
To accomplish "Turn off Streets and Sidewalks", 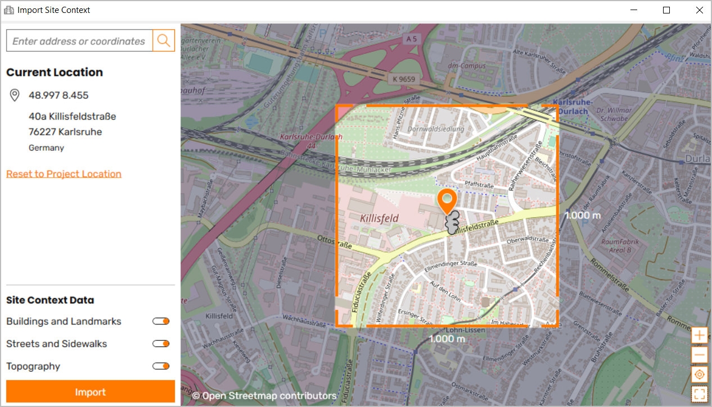I will [x=160, y=343].
